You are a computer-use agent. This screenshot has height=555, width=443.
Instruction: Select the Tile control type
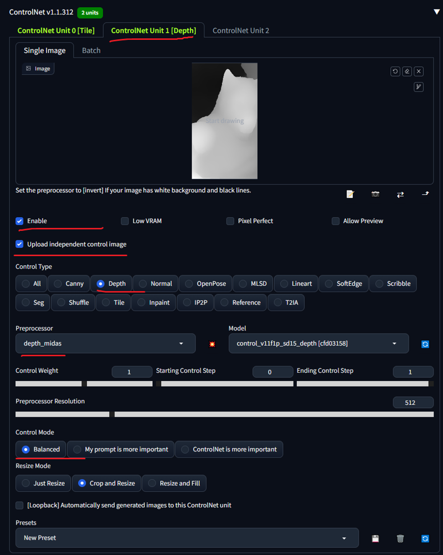113,302
